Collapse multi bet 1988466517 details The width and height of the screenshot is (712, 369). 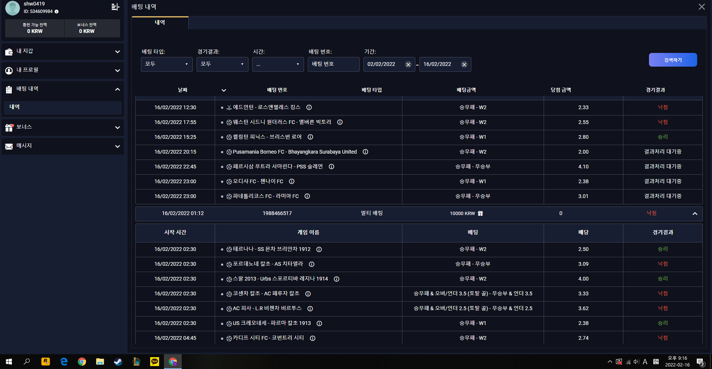pos(695,214)
